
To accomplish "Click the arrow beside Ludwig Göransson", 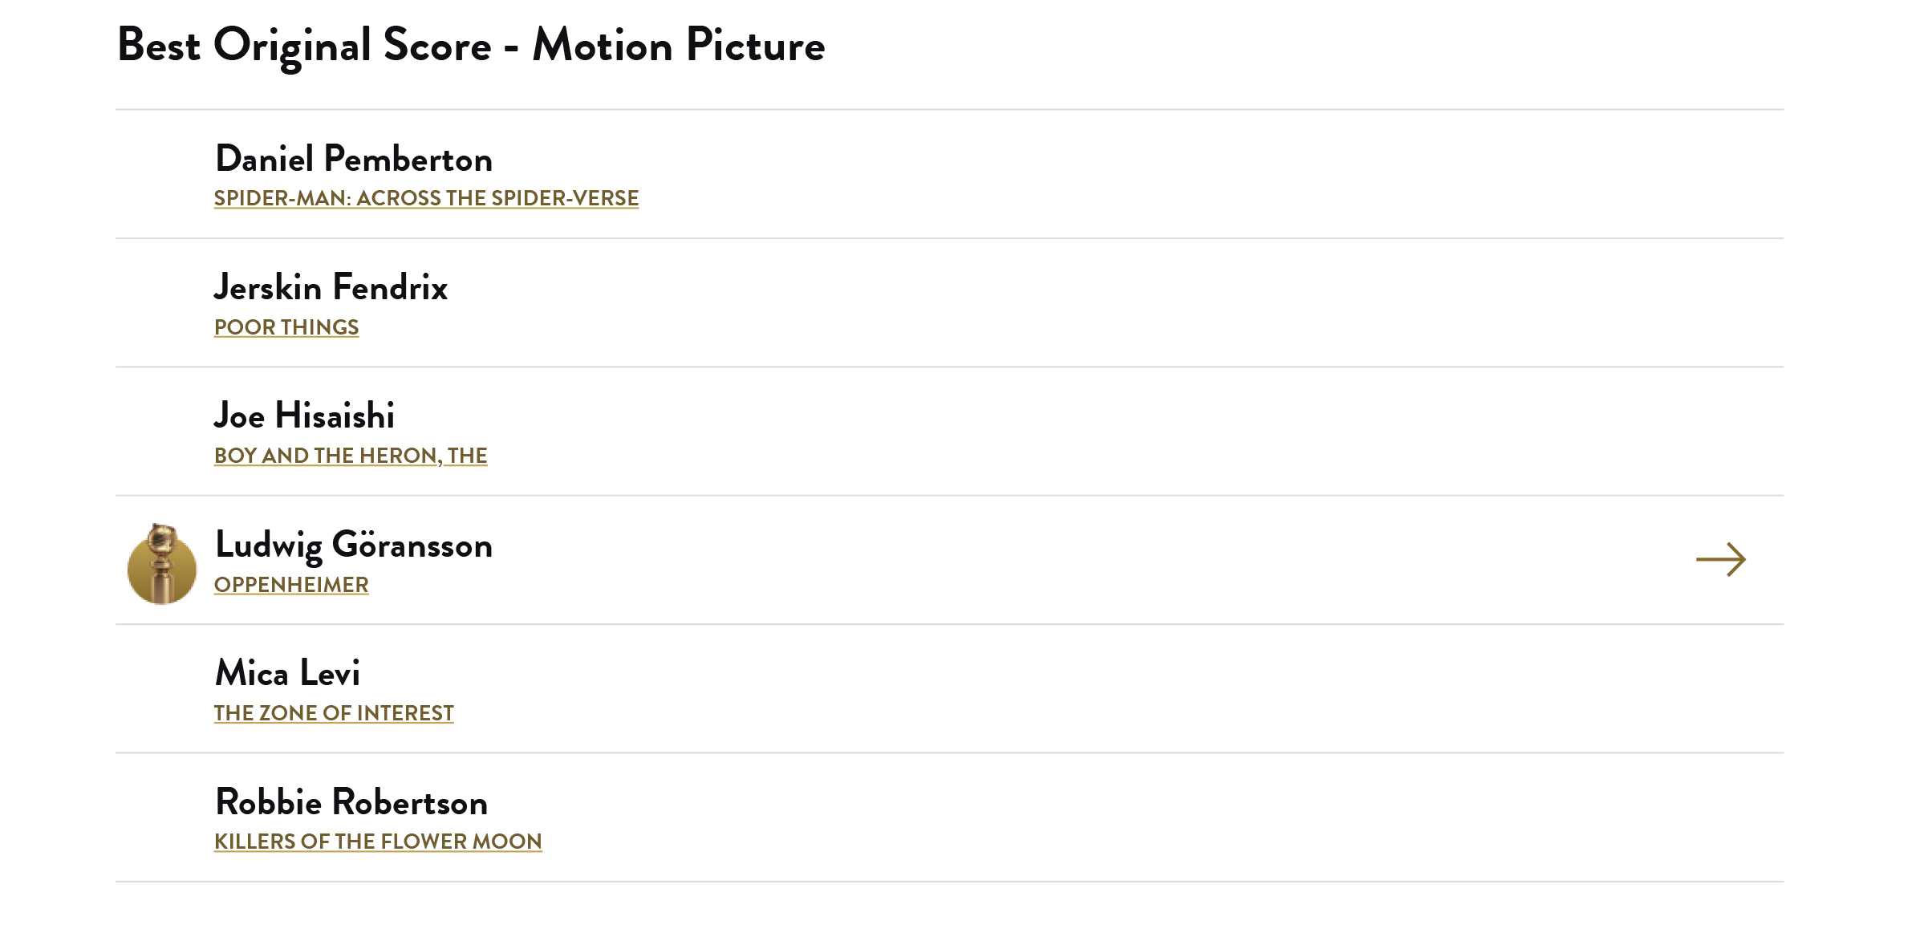I will click(x=1720, y=560).
